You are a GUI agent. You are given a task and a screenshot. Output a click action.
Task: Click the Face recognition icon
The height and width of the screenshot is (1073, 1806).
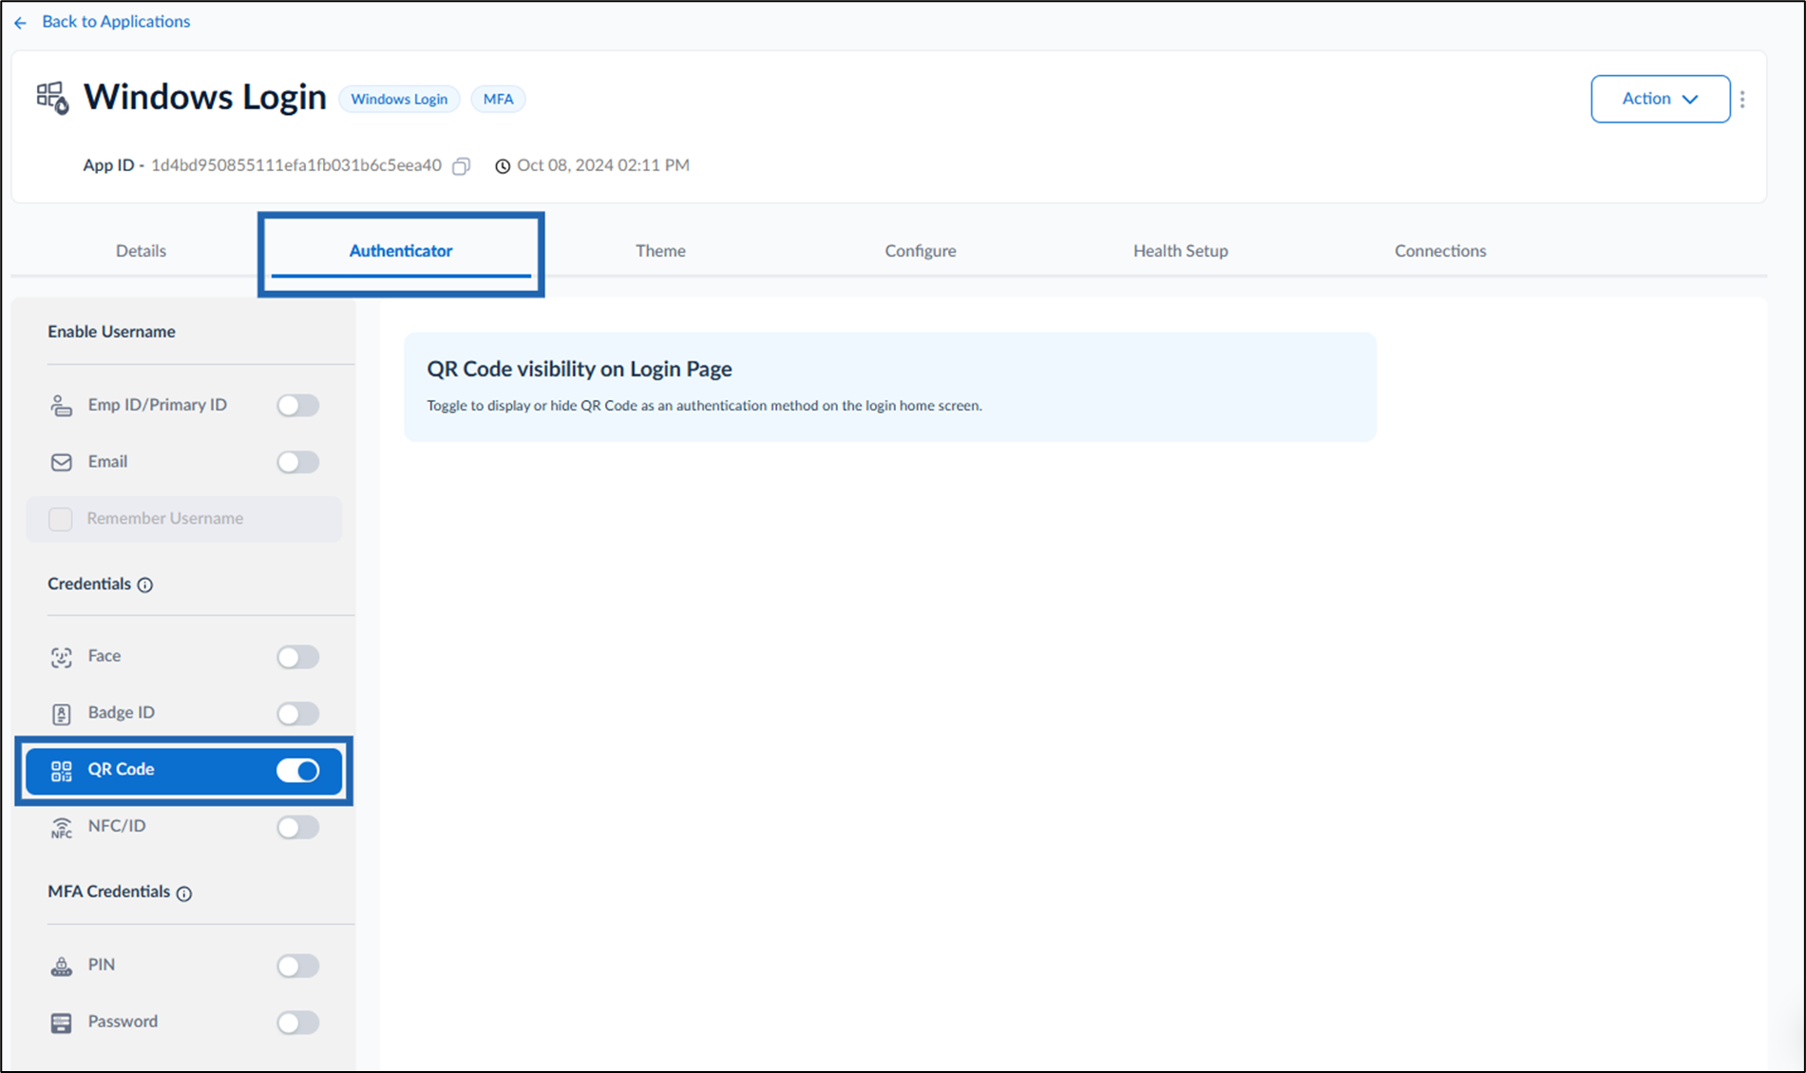[61, 657]
